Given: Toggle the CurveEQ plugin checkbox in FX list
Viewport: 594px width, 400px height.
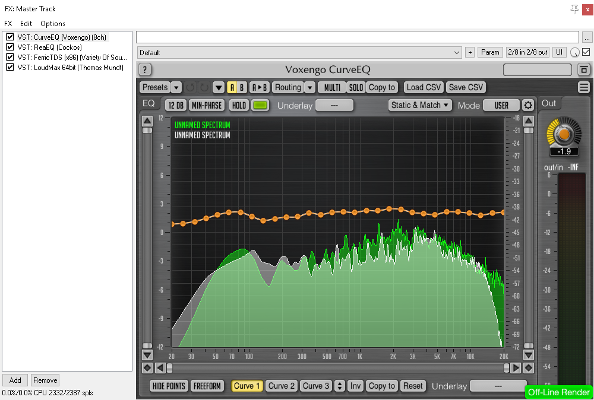Looking at the screenshot, I should (10, 37).
